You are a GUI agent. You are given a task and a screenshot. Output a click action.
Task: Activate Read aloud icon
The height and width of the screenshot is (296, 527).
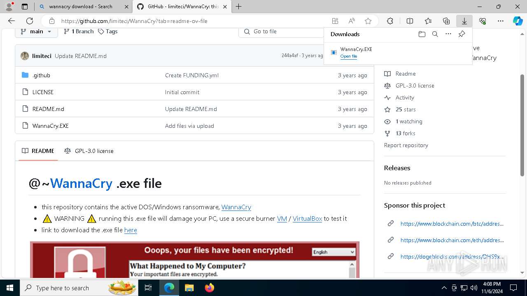[352, 21]
